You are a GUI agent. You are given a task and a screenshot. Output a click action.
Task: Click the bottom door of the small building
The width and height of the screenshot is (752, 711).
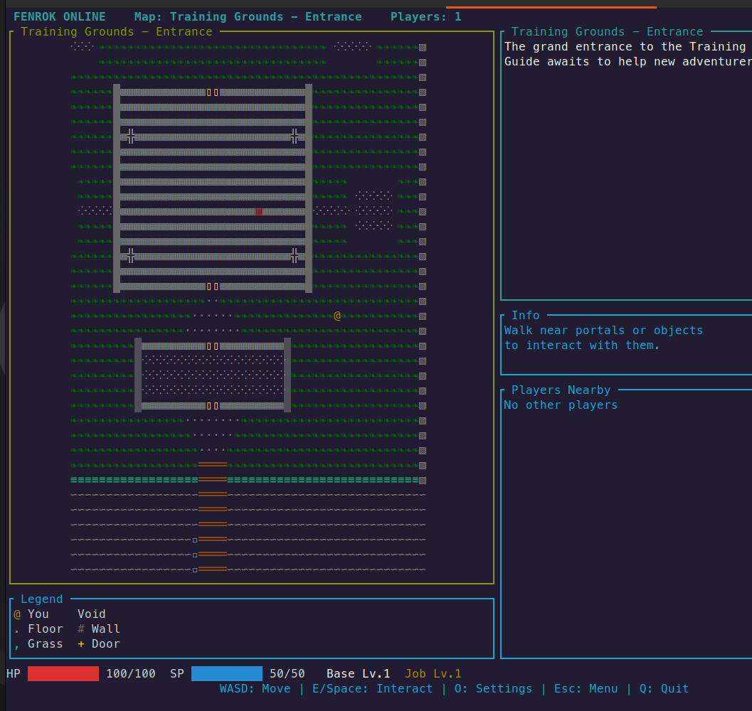(213, 406)
